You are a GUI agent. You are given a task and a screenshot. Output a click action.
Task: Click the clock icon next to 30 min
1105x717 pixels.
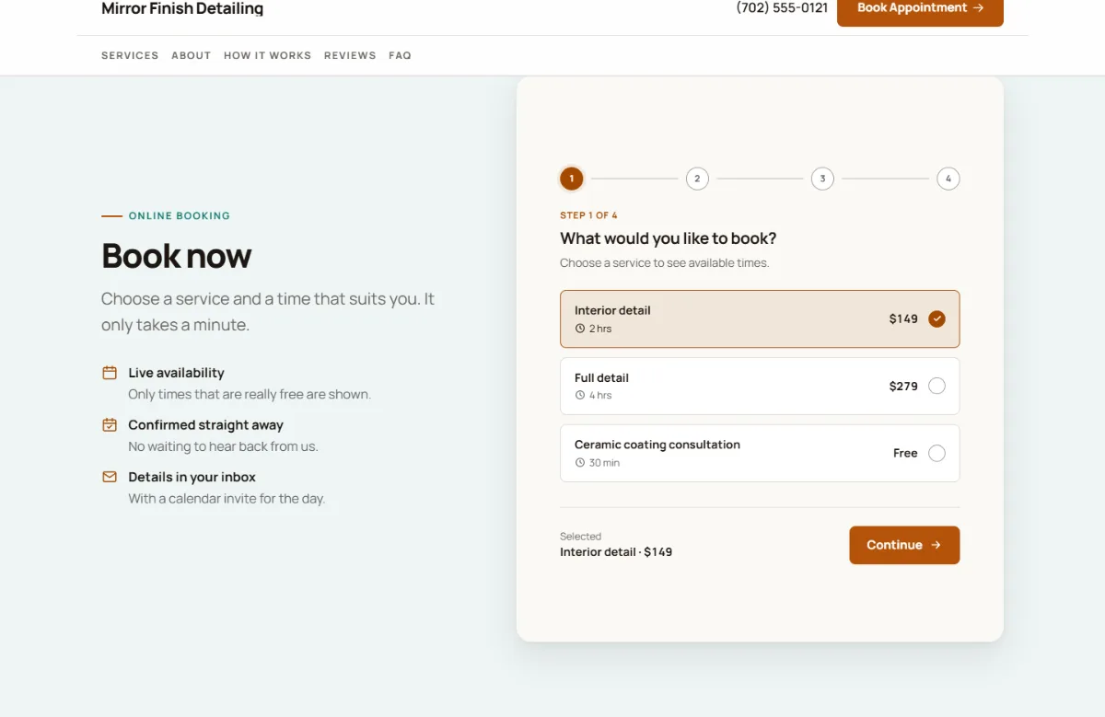(x=580, y=463)
